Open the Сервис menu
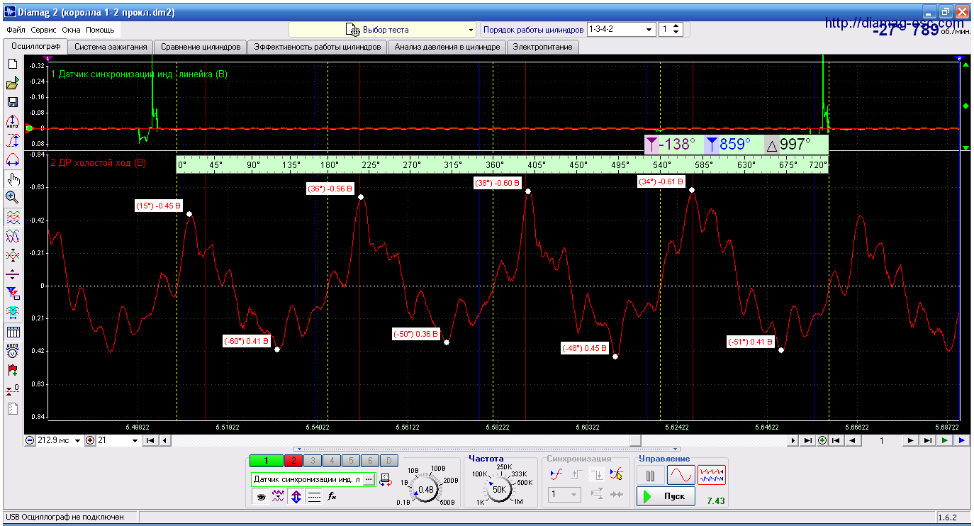The image size is (974, 526). tap(44, 30)
